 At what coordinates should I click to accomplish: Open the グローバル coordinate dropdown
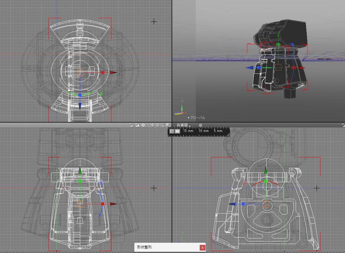(196, 118)
